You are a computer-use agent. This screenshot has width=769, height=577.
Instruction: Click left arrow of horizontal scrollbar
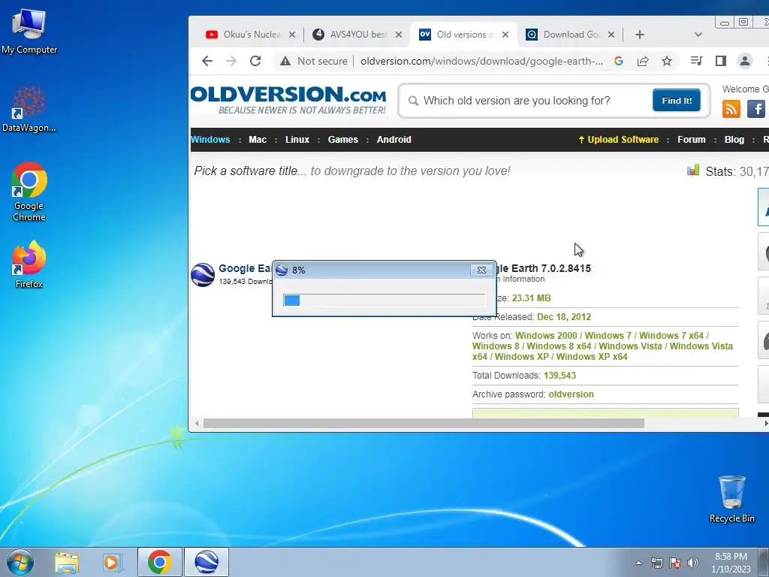click(x=197, y=424)
